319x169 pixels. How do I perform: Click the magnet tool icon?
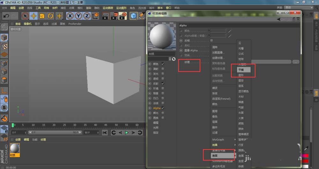(4, 118)
